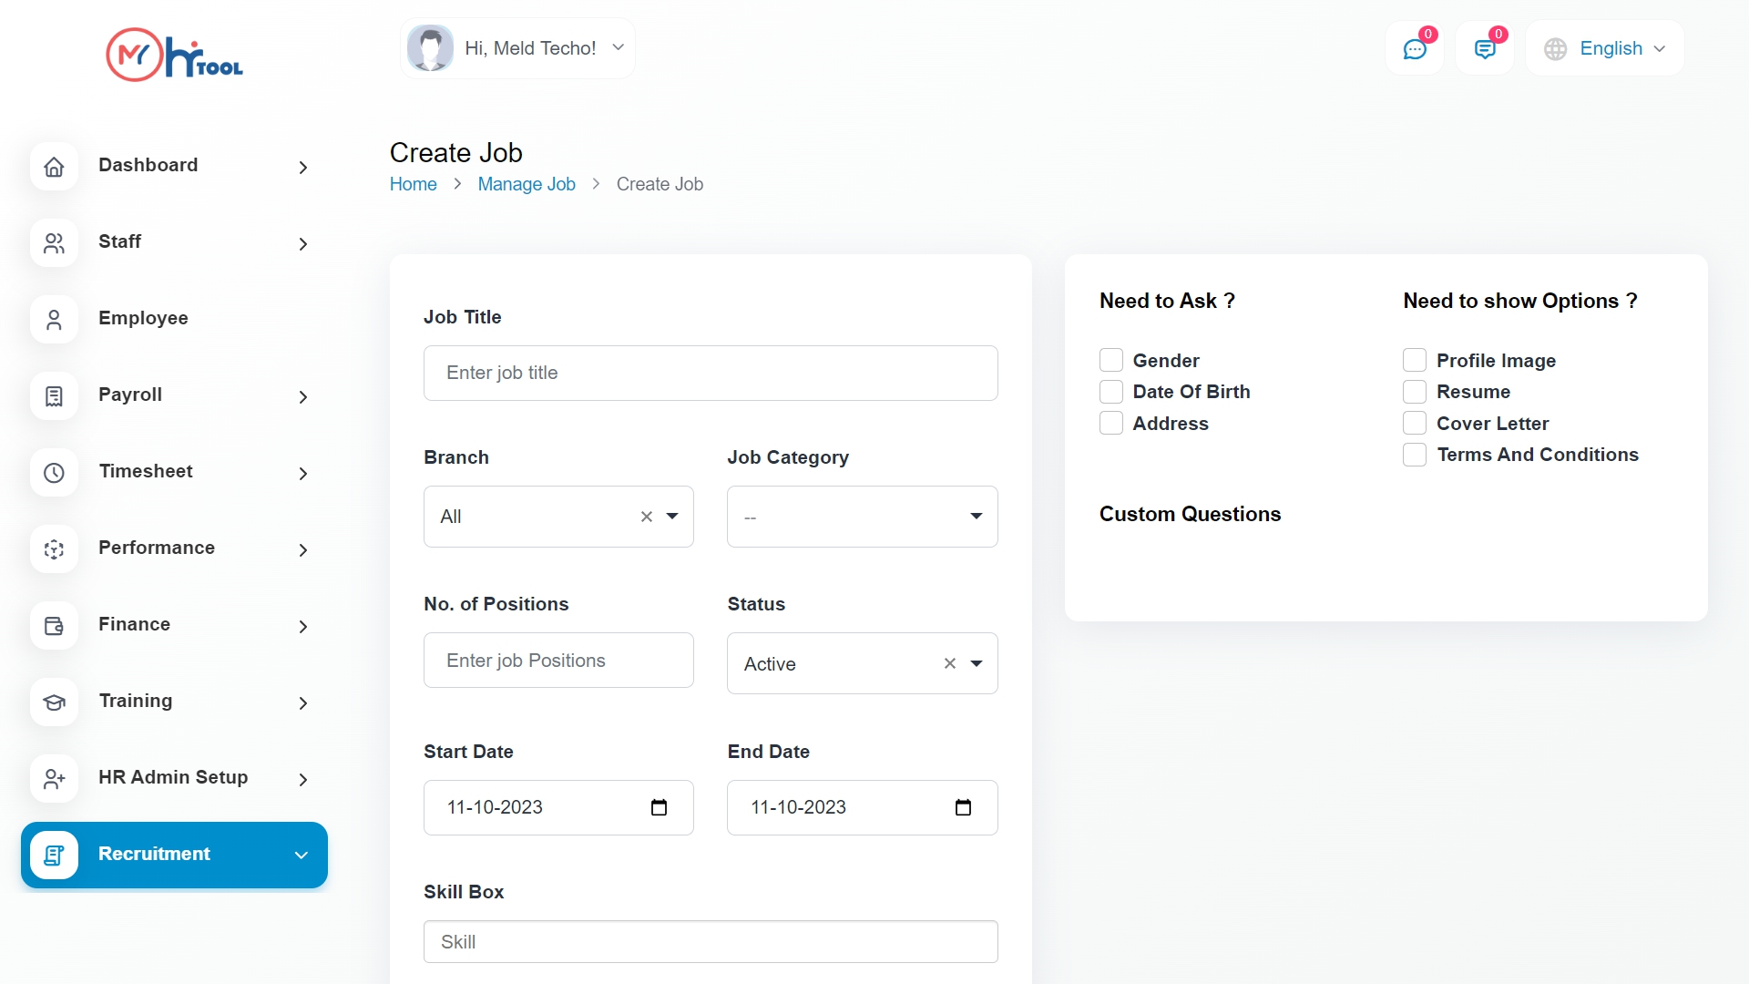Enable the Gender question checkbox

click(x=1111, y=360)
